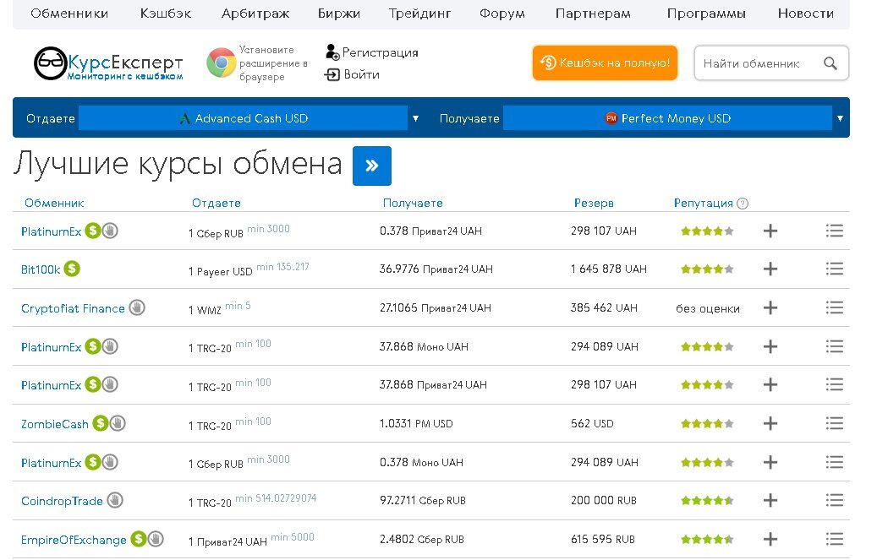Screen dimensions: 877x560
Task: Click the 97.2711 Сбер RUB rate
Action: click(x=422, y=500)
